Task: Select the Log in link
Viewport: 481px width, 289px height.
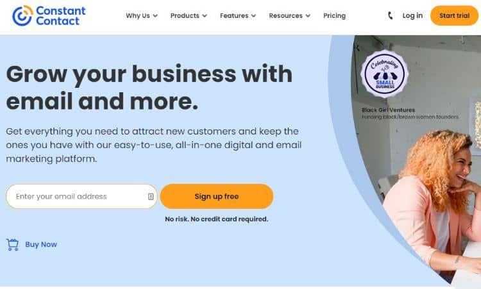Action: 412,15
